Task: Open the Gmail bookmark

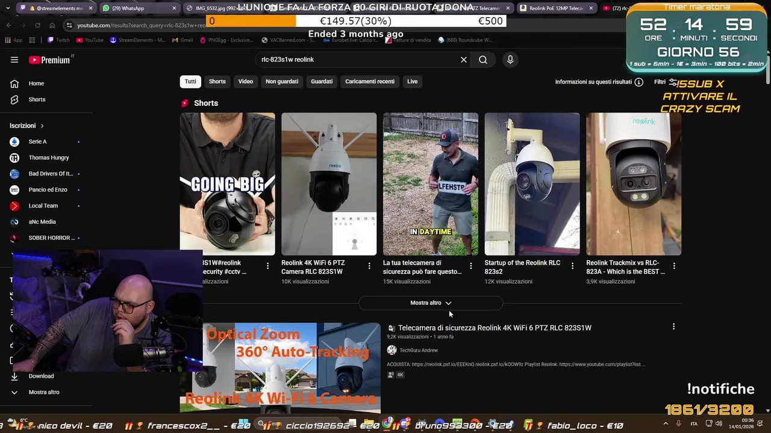Action: (x=182, y=40)
